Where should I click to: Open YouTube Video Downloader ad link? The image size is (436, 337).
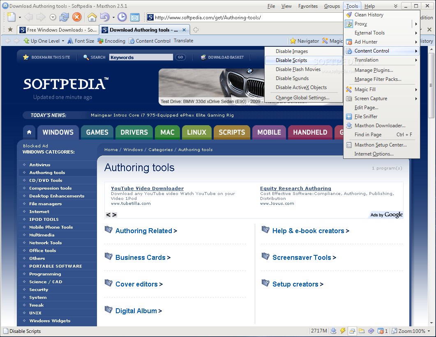[148, 188]
